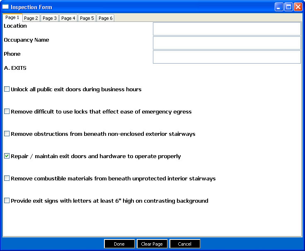Click the Clear Page button
This screenshot has width=305, height=251.
[x=152, y=244]
